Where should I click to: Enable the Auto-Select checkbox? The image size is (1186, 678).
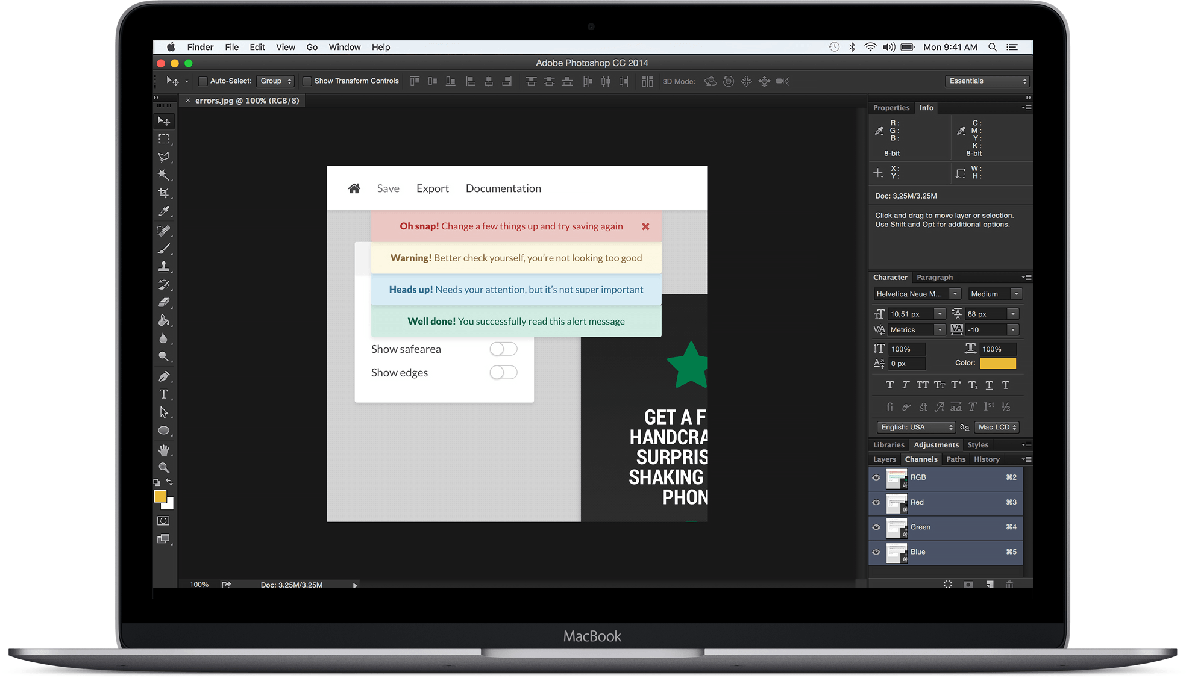203,81
